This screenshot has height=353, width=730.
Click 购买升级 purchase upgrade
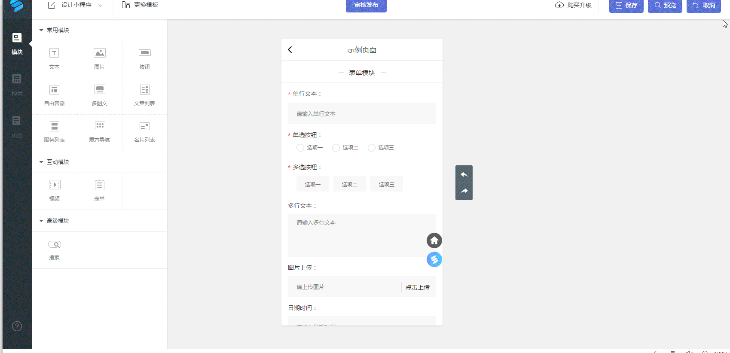tap(573, 5)
